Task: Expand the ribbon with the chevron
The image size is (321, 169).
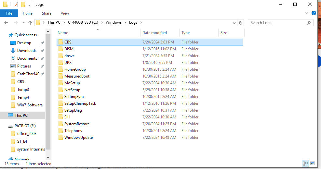Action: pyautogui.click(x=306, y=13)
